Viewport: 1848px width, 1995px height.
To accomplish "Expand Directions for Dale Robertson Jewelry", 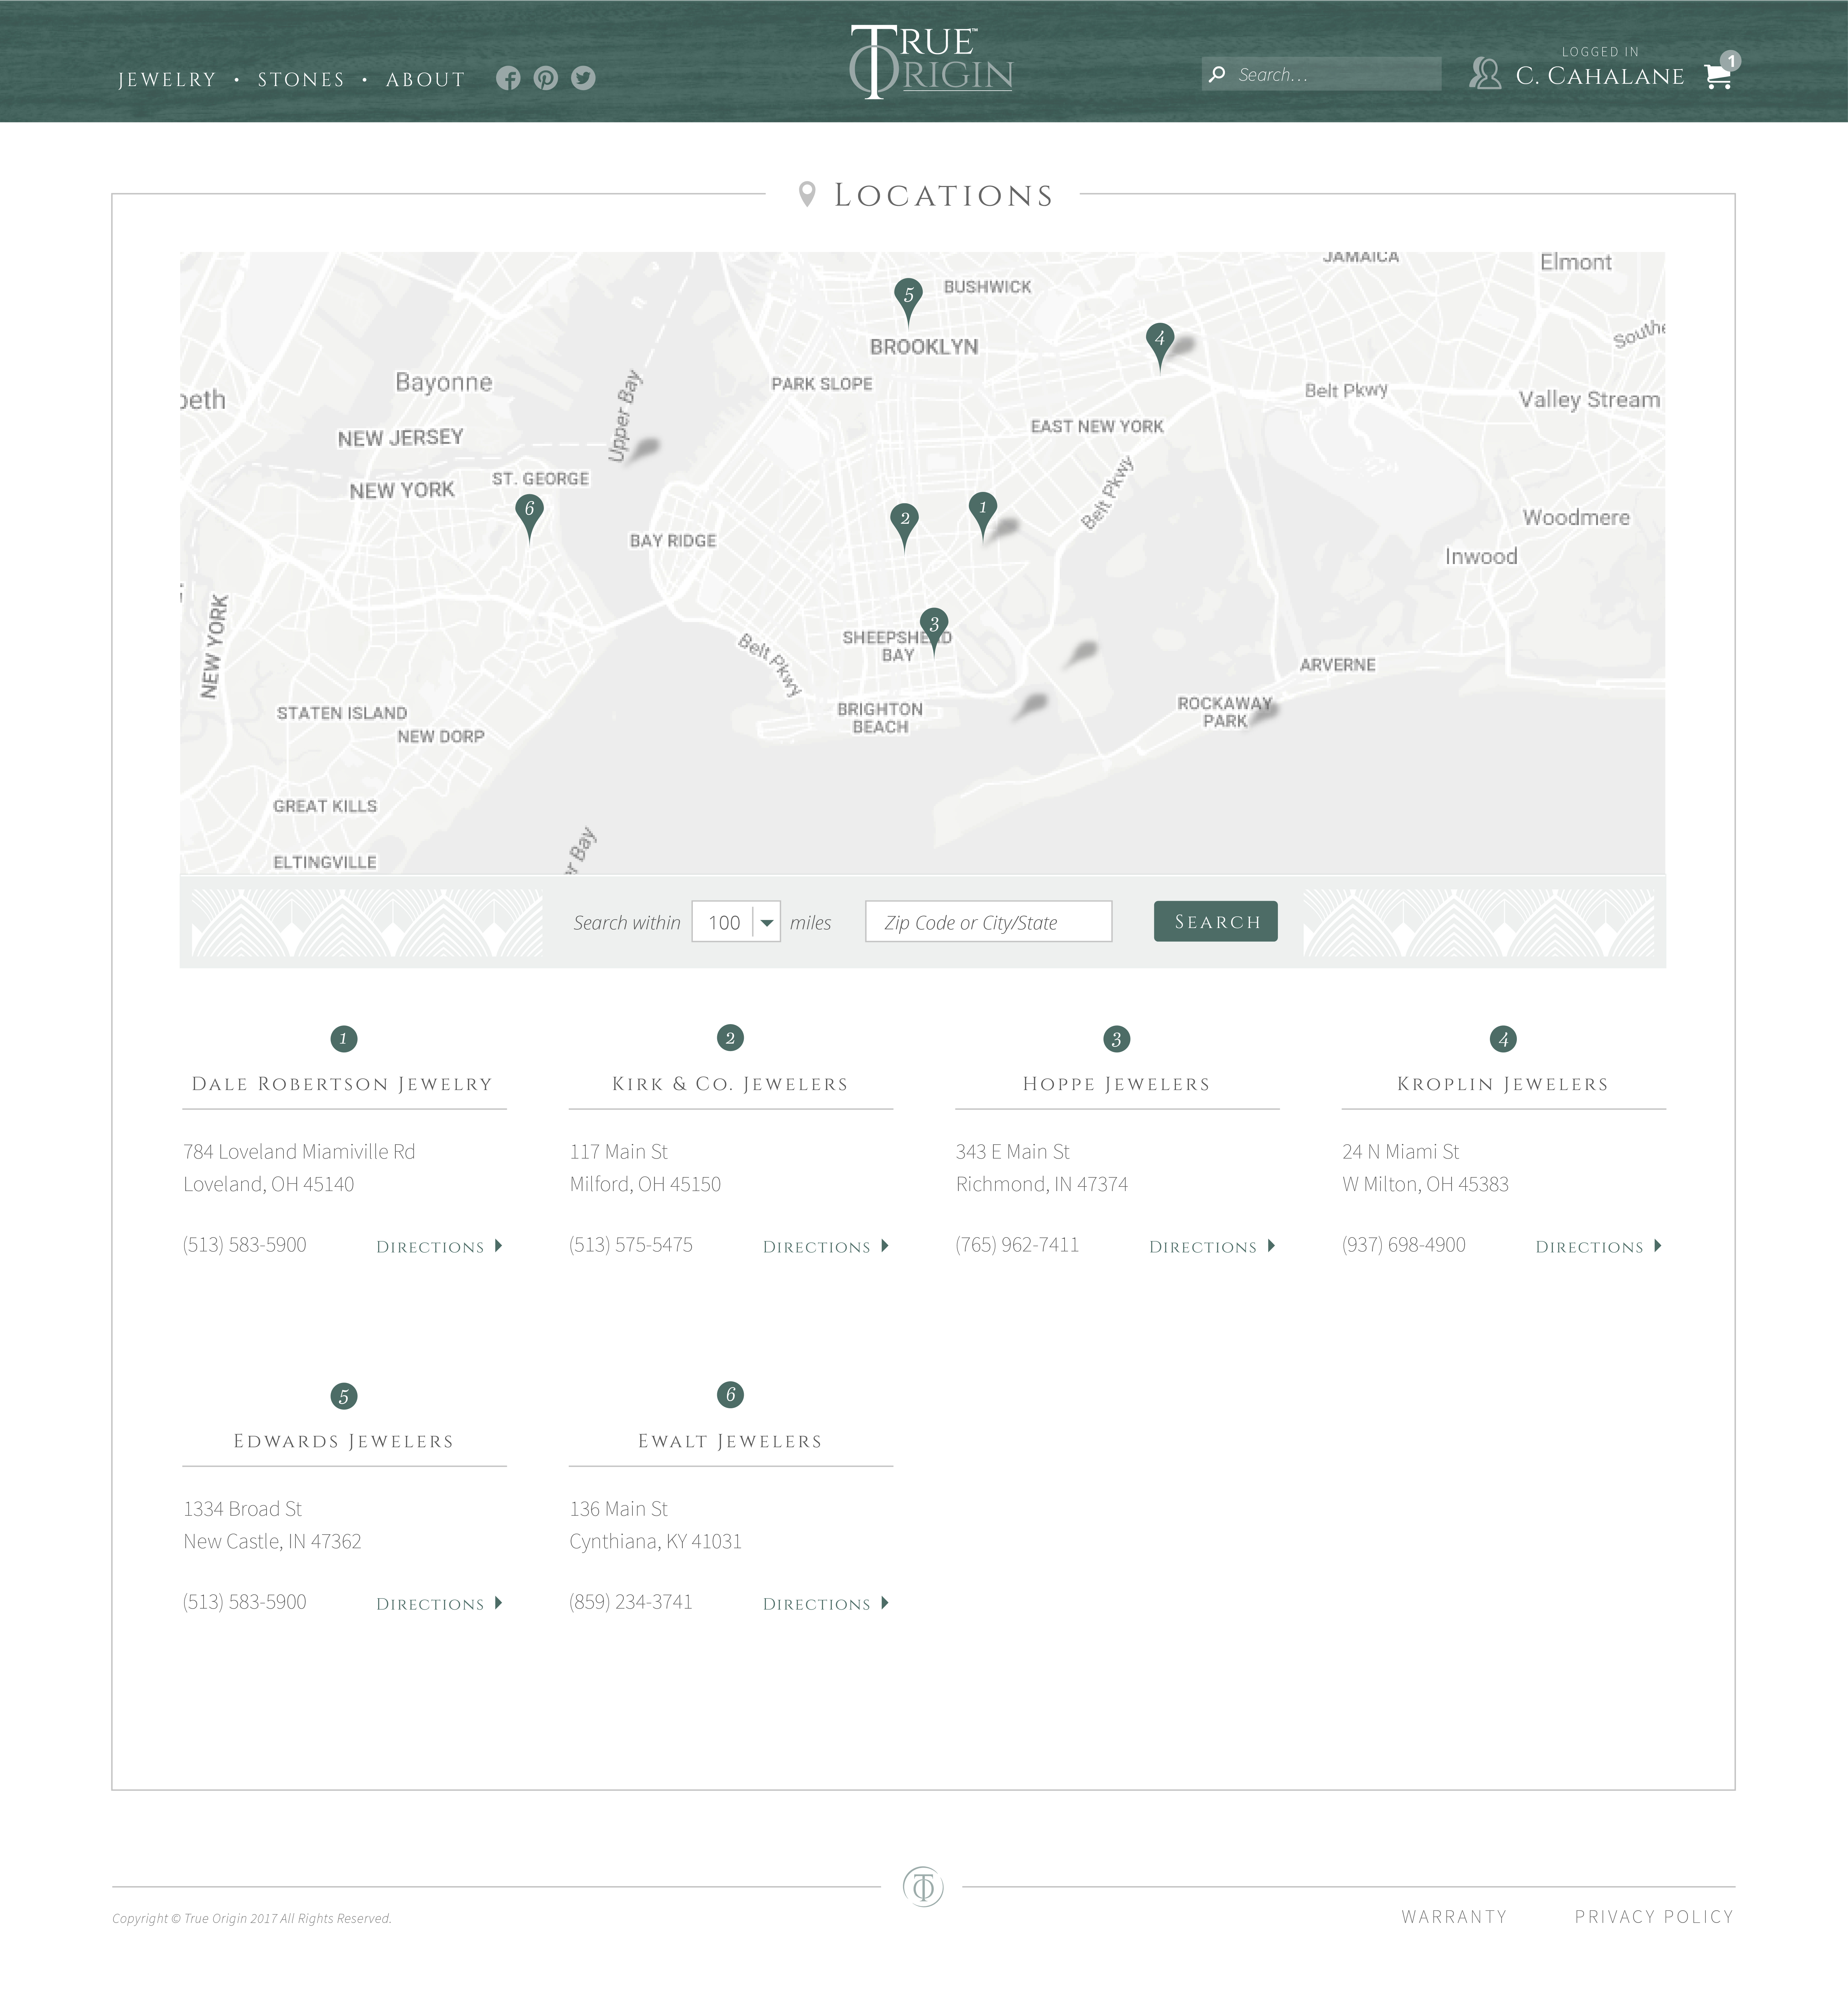I will [438, 1245].
